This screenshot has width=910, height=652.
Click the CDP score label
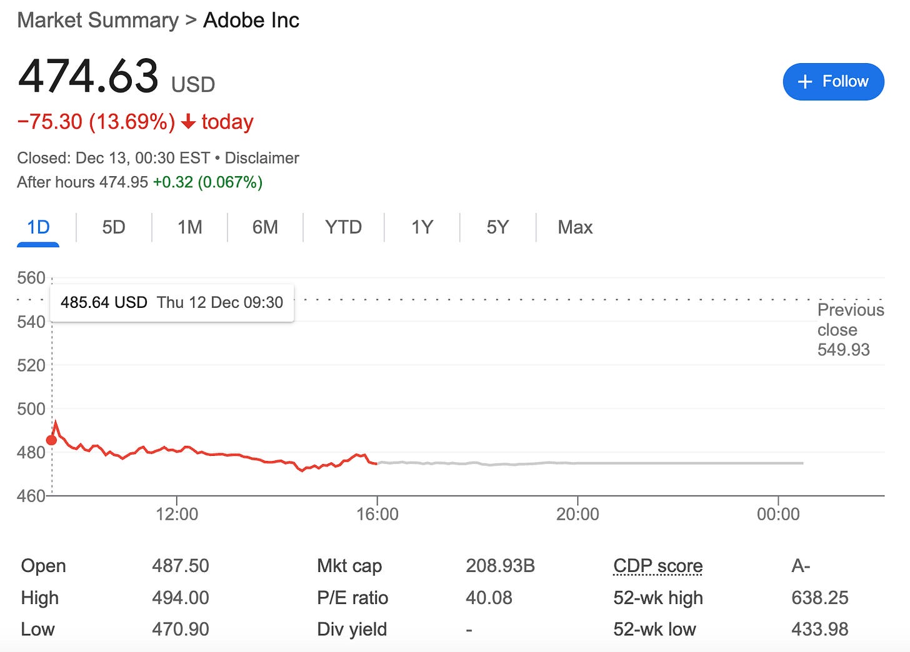pos(657,566)
